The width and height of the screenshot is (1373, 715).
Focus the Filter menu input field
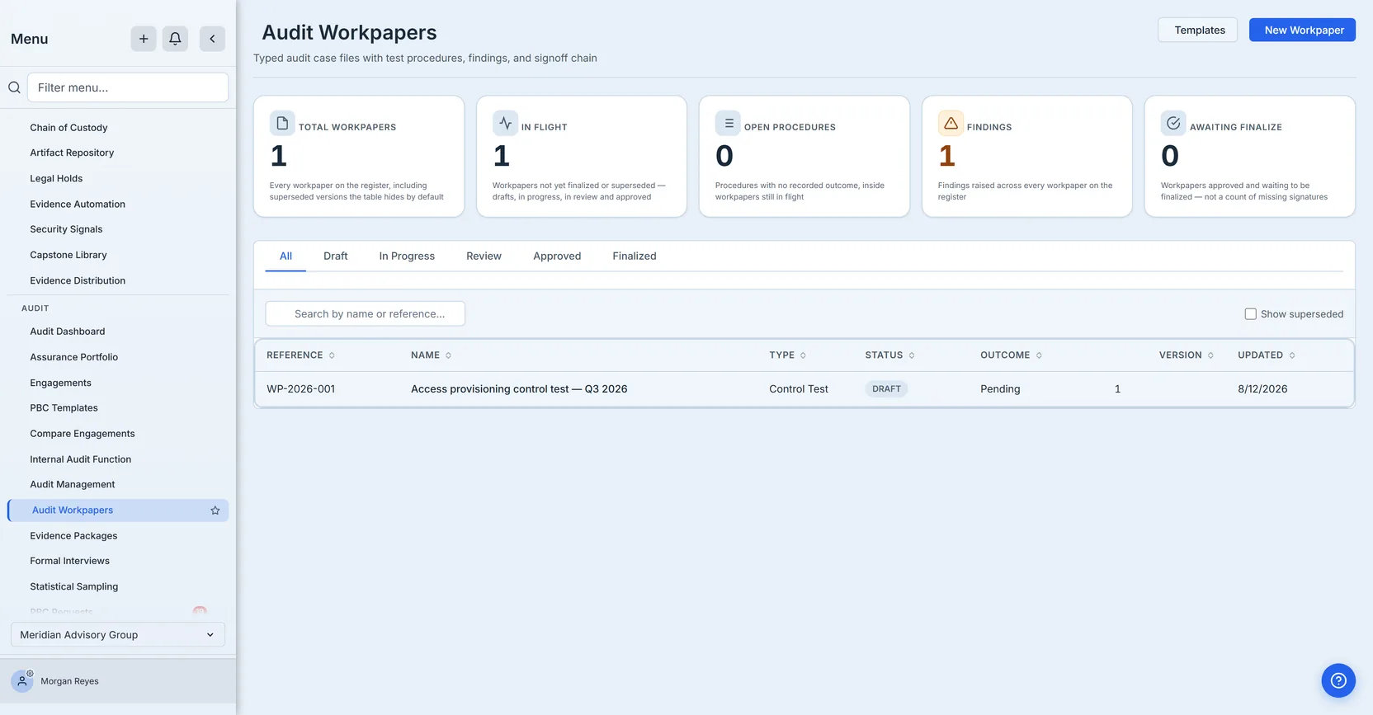coord(128,87)
